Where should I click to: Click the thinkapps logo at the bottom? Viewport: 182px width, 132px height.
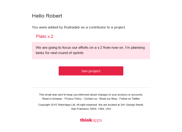click(91, 120)
